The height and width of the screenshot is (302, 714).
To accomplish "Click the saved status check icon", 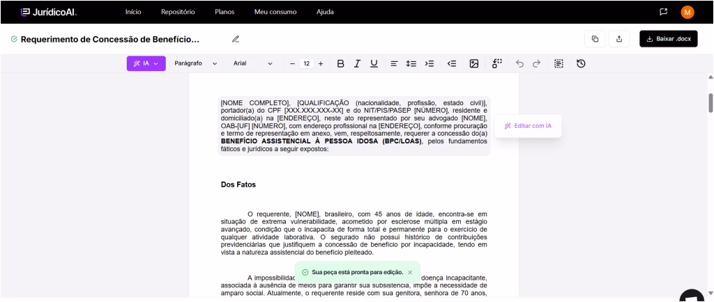I will coord(14,39).
